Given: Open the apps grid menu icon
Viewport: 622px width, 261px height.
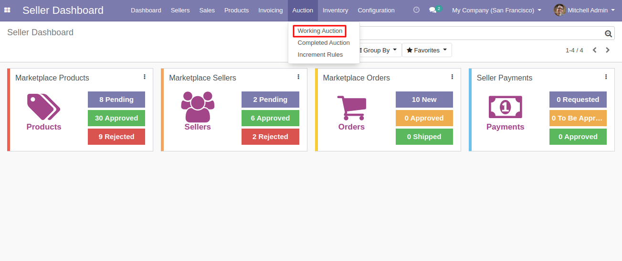Looking at the screenshot, I should click(7, 10).
